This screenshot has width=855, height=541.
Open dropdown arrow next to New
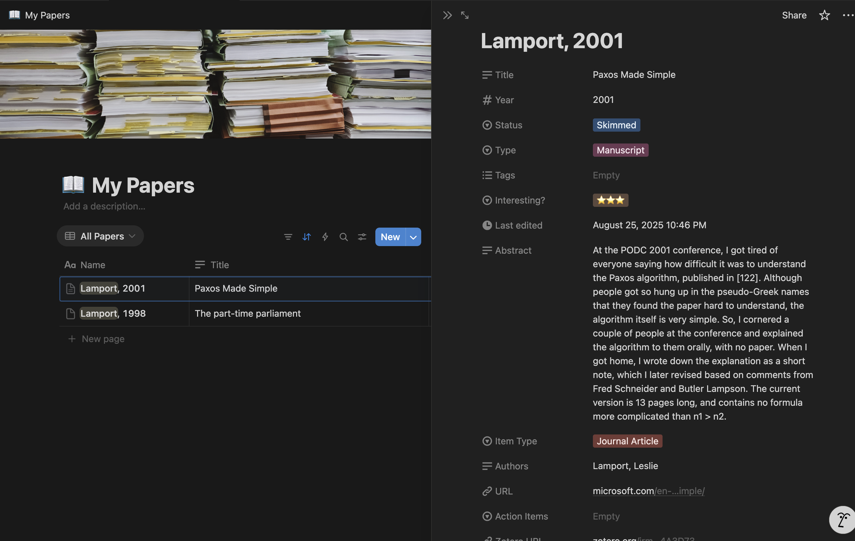pos(413,237)
